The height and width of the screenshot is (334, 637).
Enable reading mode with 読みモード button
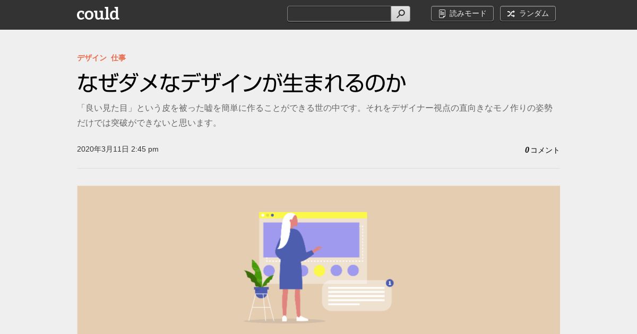point(462,14)
